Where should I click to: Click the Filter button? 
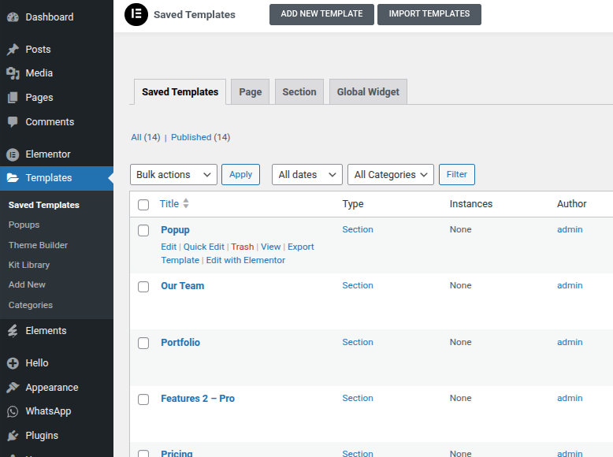point(457,174)
